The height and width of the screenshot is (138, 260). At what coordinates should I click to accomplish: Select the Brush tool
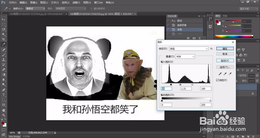(3, 55)
